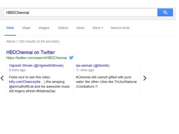Show next tweets with right arrow

coord(145,78)
